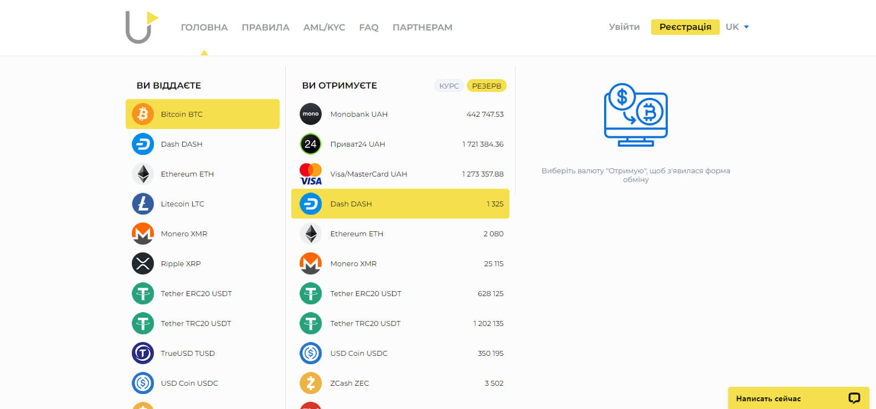
Task: Click the Dash icon in give column
Action: 143,144
